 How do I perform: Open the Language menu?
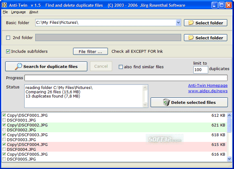[x=18, y=12]
